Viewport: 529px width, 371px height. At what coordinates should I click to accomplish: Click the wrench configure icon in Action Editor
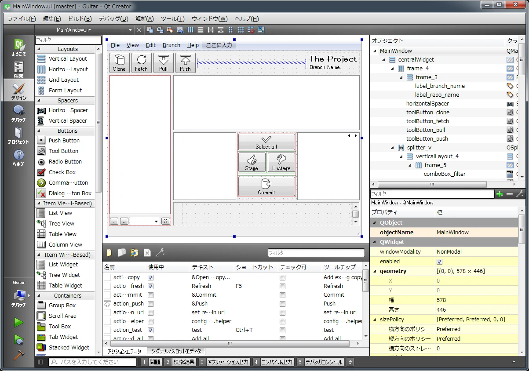pos(161,253)
